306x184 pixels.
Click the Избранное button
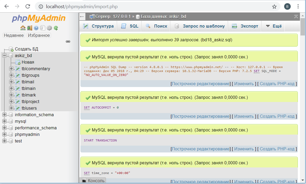39,35
